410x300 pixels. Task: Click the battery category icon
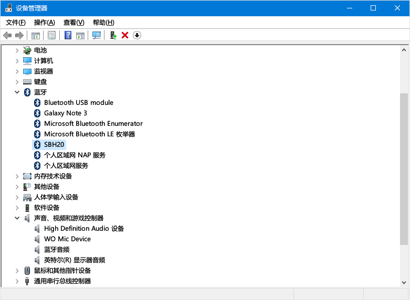click(27, 50)
